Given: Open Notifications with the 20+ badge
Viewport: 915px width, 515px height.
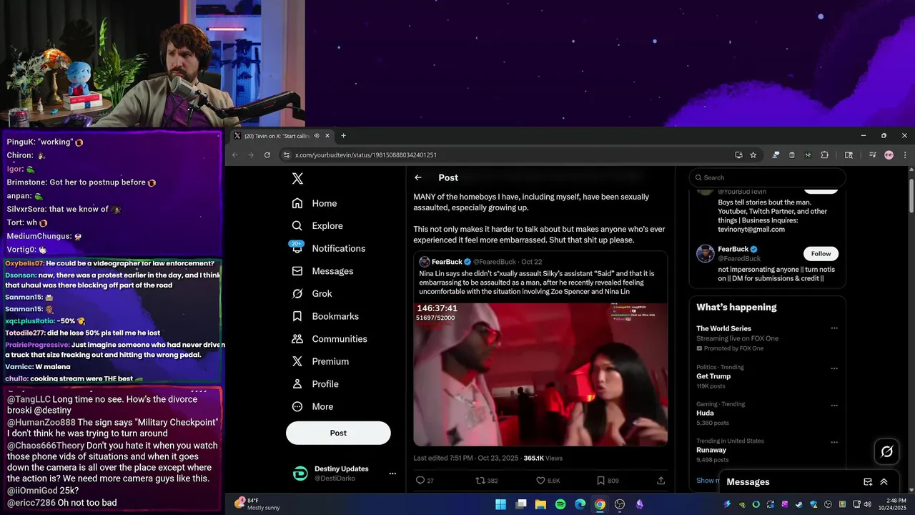Looking at the screenshot, I should (x=328, y=248).
